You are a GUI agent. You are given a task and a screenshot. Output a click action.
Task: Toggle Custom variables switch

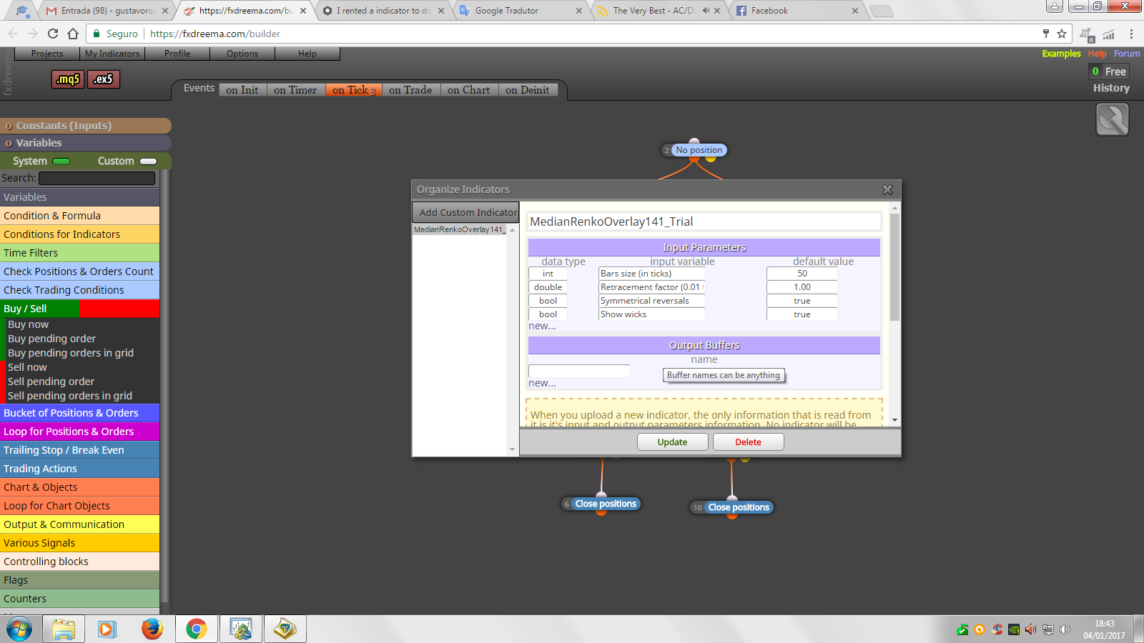tap(149, 161)
